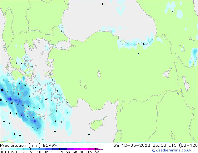
Task: Click the 15–20 mm legend swatch
Action: click(x=49, y=149)
